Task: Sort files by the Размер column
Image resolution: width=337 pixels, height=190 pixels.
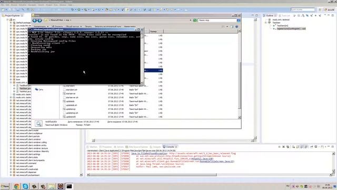Action: click(156, 32)
